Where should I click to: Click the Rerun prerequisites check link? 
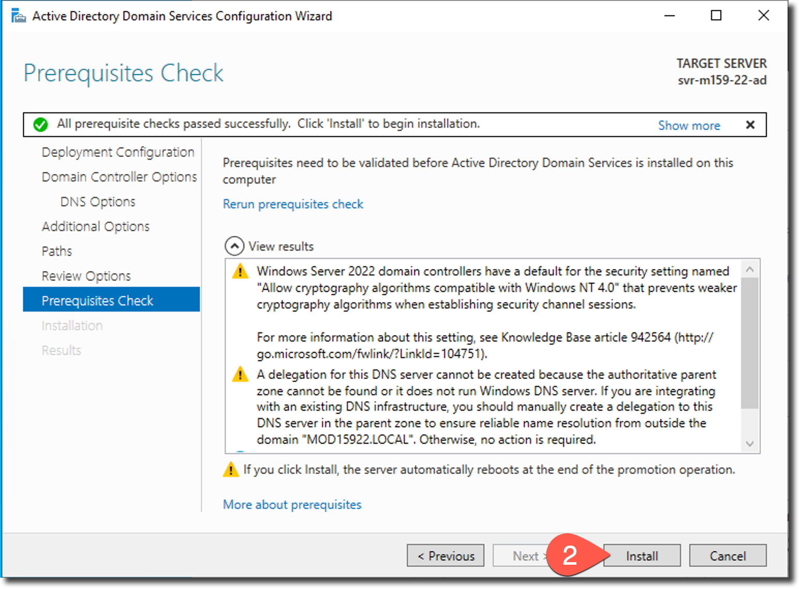[x=293, y=204]
